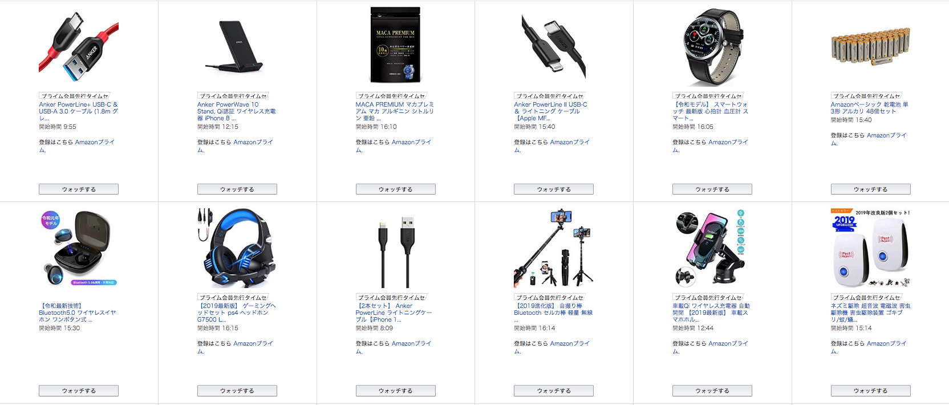Open MACA PREMIUM マカプレミアム product link

[x=395, y=111]
